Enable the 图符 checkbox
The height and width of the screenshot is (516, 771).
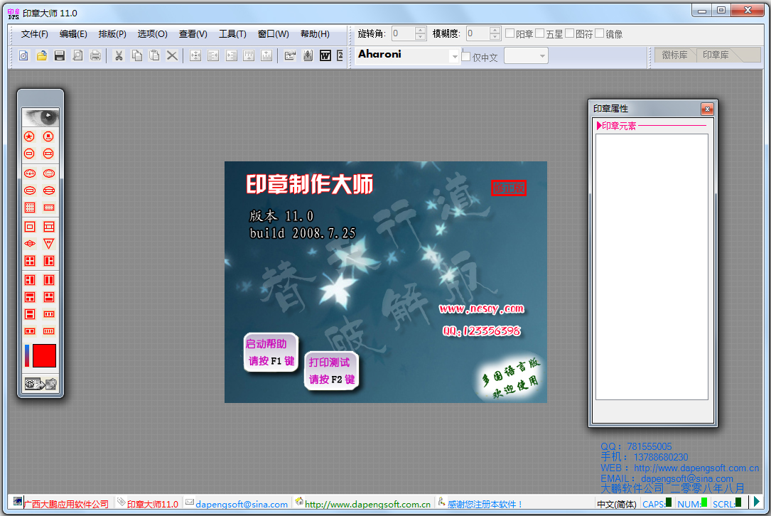click(x=569, y=33)
